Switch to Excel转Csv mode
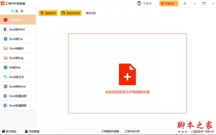 (x=18, y=39)
